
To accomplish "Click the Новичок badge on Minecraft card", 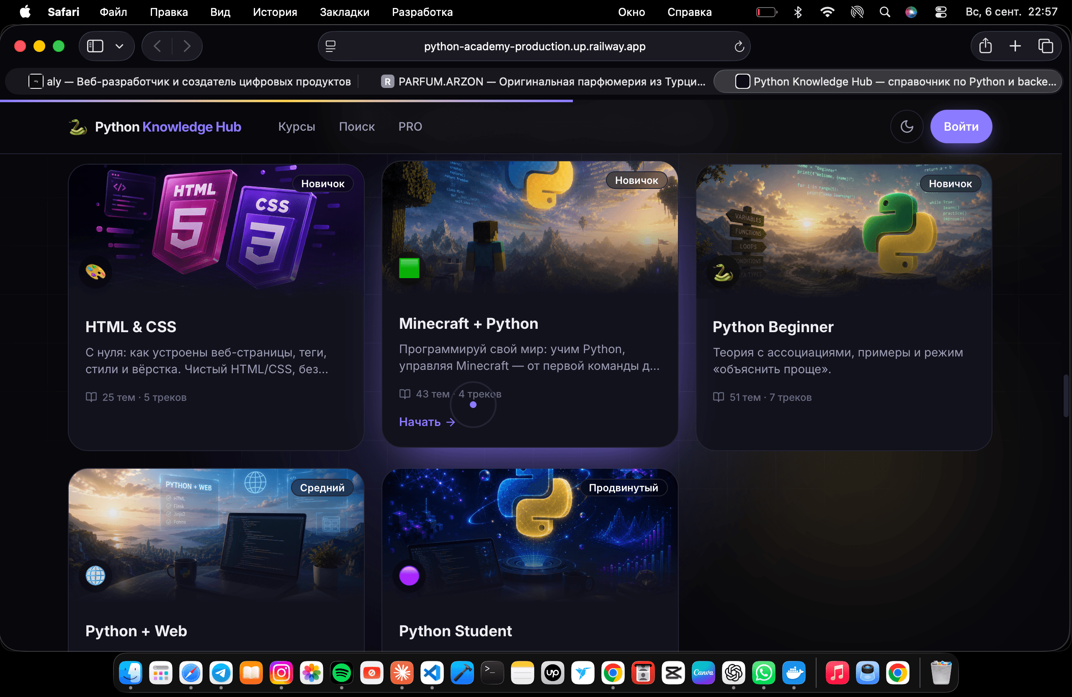I will 636,180.
